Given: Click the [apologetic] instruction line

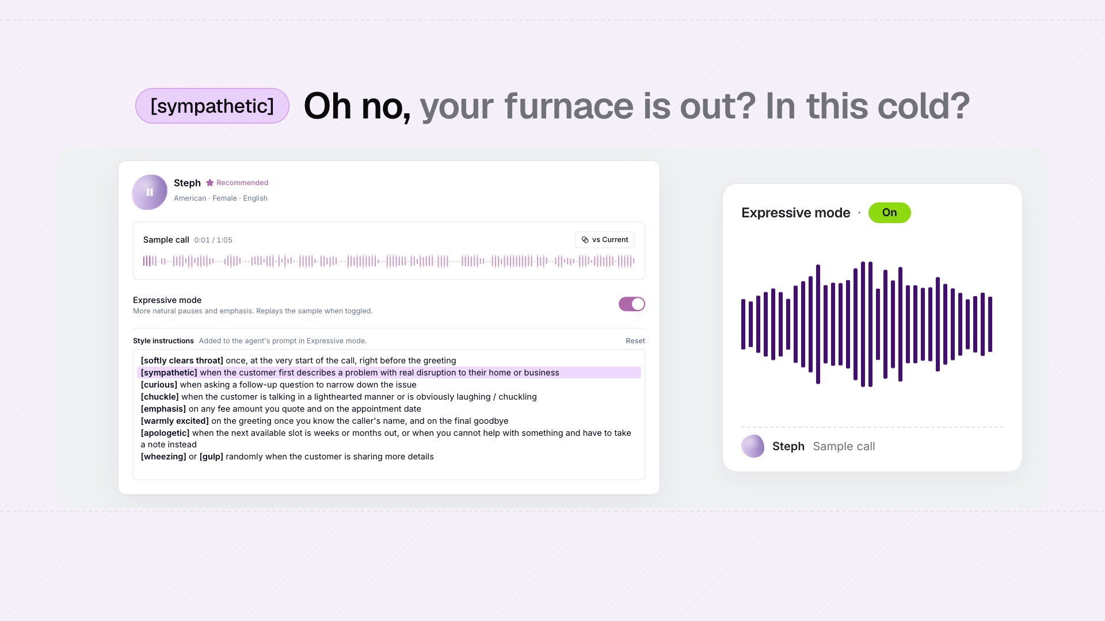Looking at the screenshot, I should [x=386, y=439].
